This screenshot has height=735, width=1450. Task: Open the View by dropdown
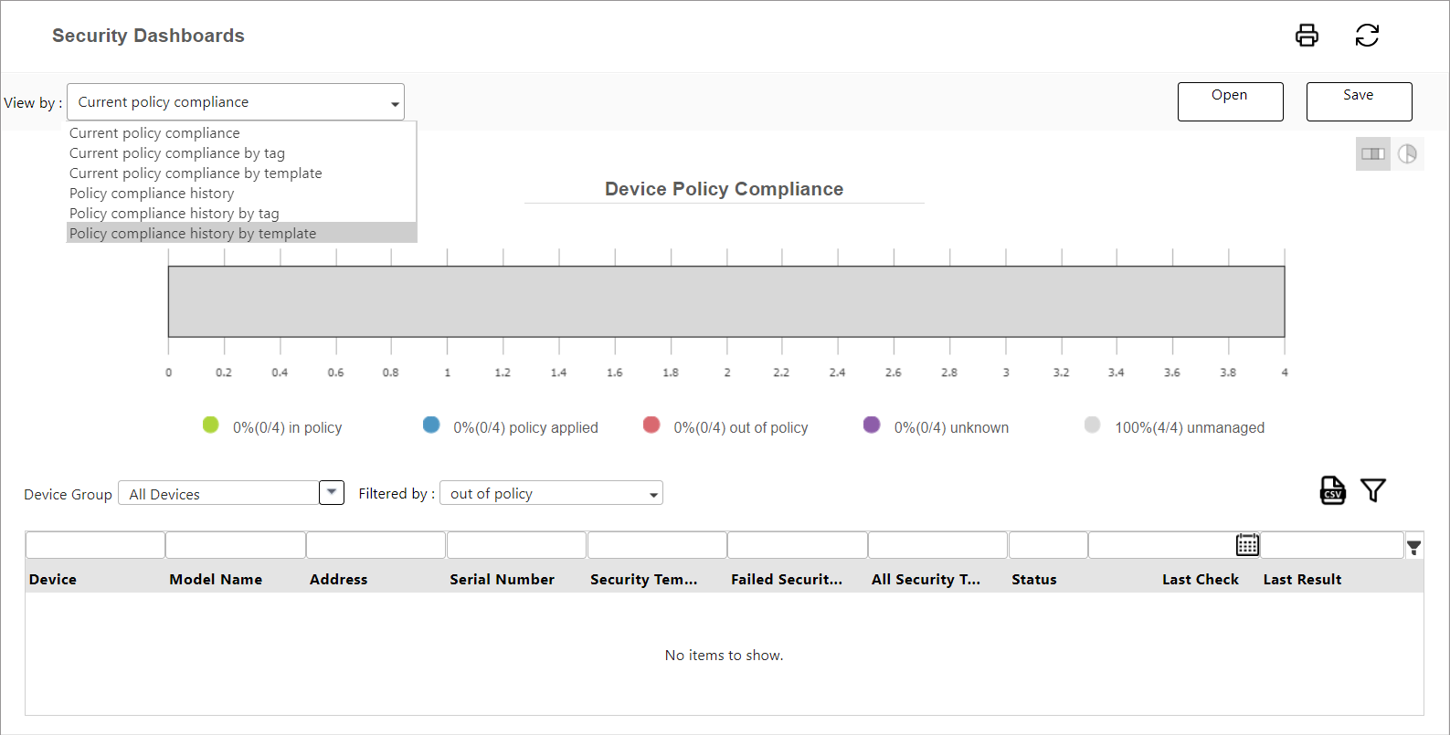click(235, 102)
